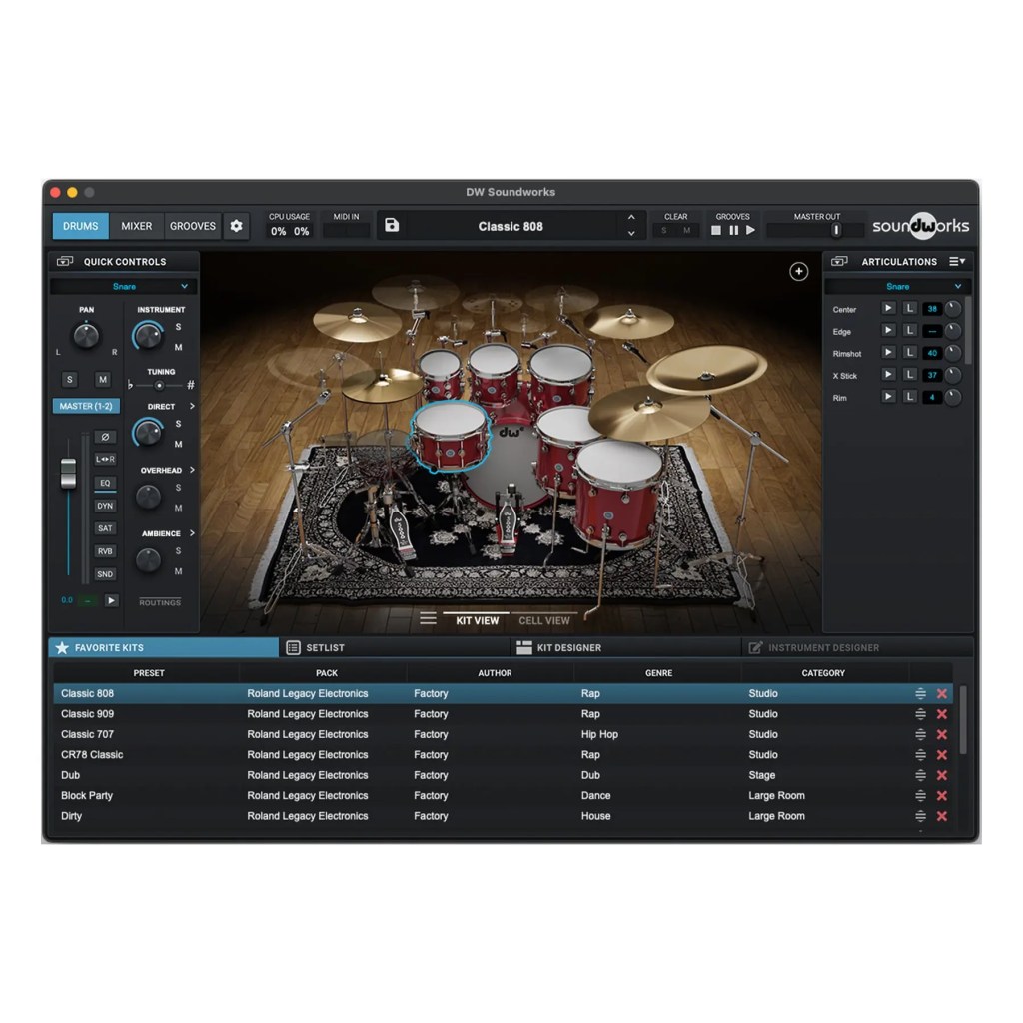Click the Learn button for X Stick

coord(909,375)
